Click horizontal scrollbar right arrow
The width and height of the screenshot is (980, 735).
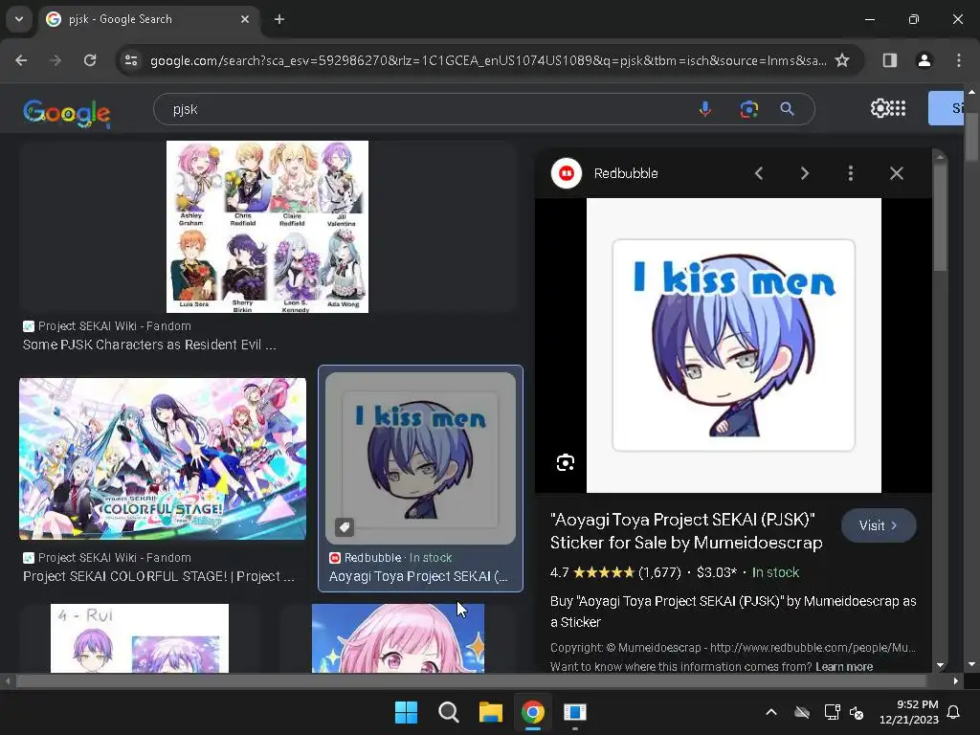pos(956,681)
